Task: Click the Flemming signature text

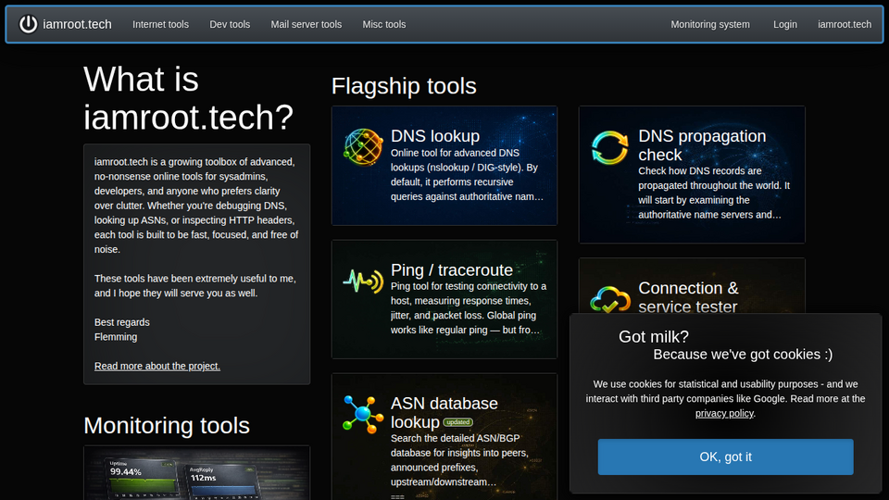Action: [x=116, y=337]
